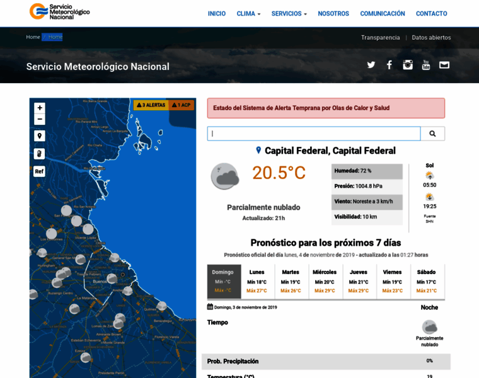Click the search magnifier button
This screenshot has width=479, height=378.
tap(432, 134)
